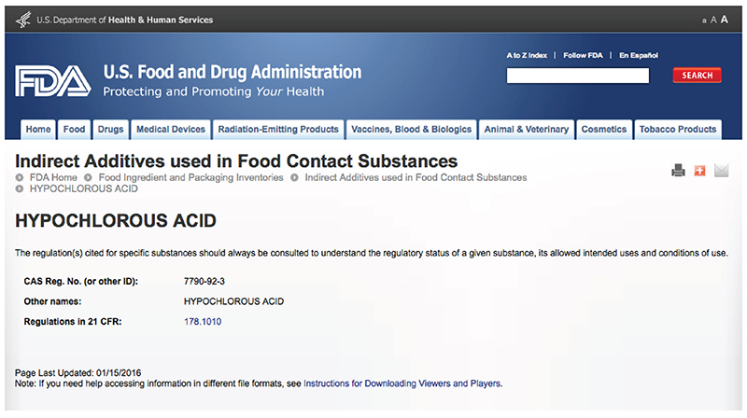Select the smallest text size A
The width and height of the screenshot is (747, 418).
pyautogui.click(x=704, y=21)
